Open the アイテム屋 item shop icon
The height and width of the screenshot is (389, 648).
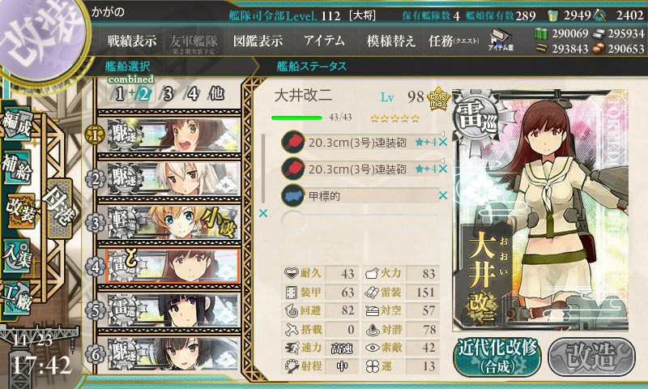coord(501,41)
